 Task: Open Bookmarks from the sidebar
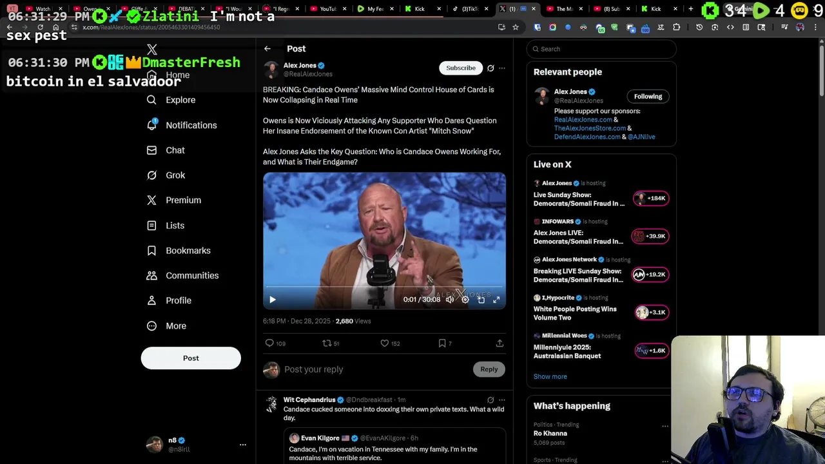point(179,251)
